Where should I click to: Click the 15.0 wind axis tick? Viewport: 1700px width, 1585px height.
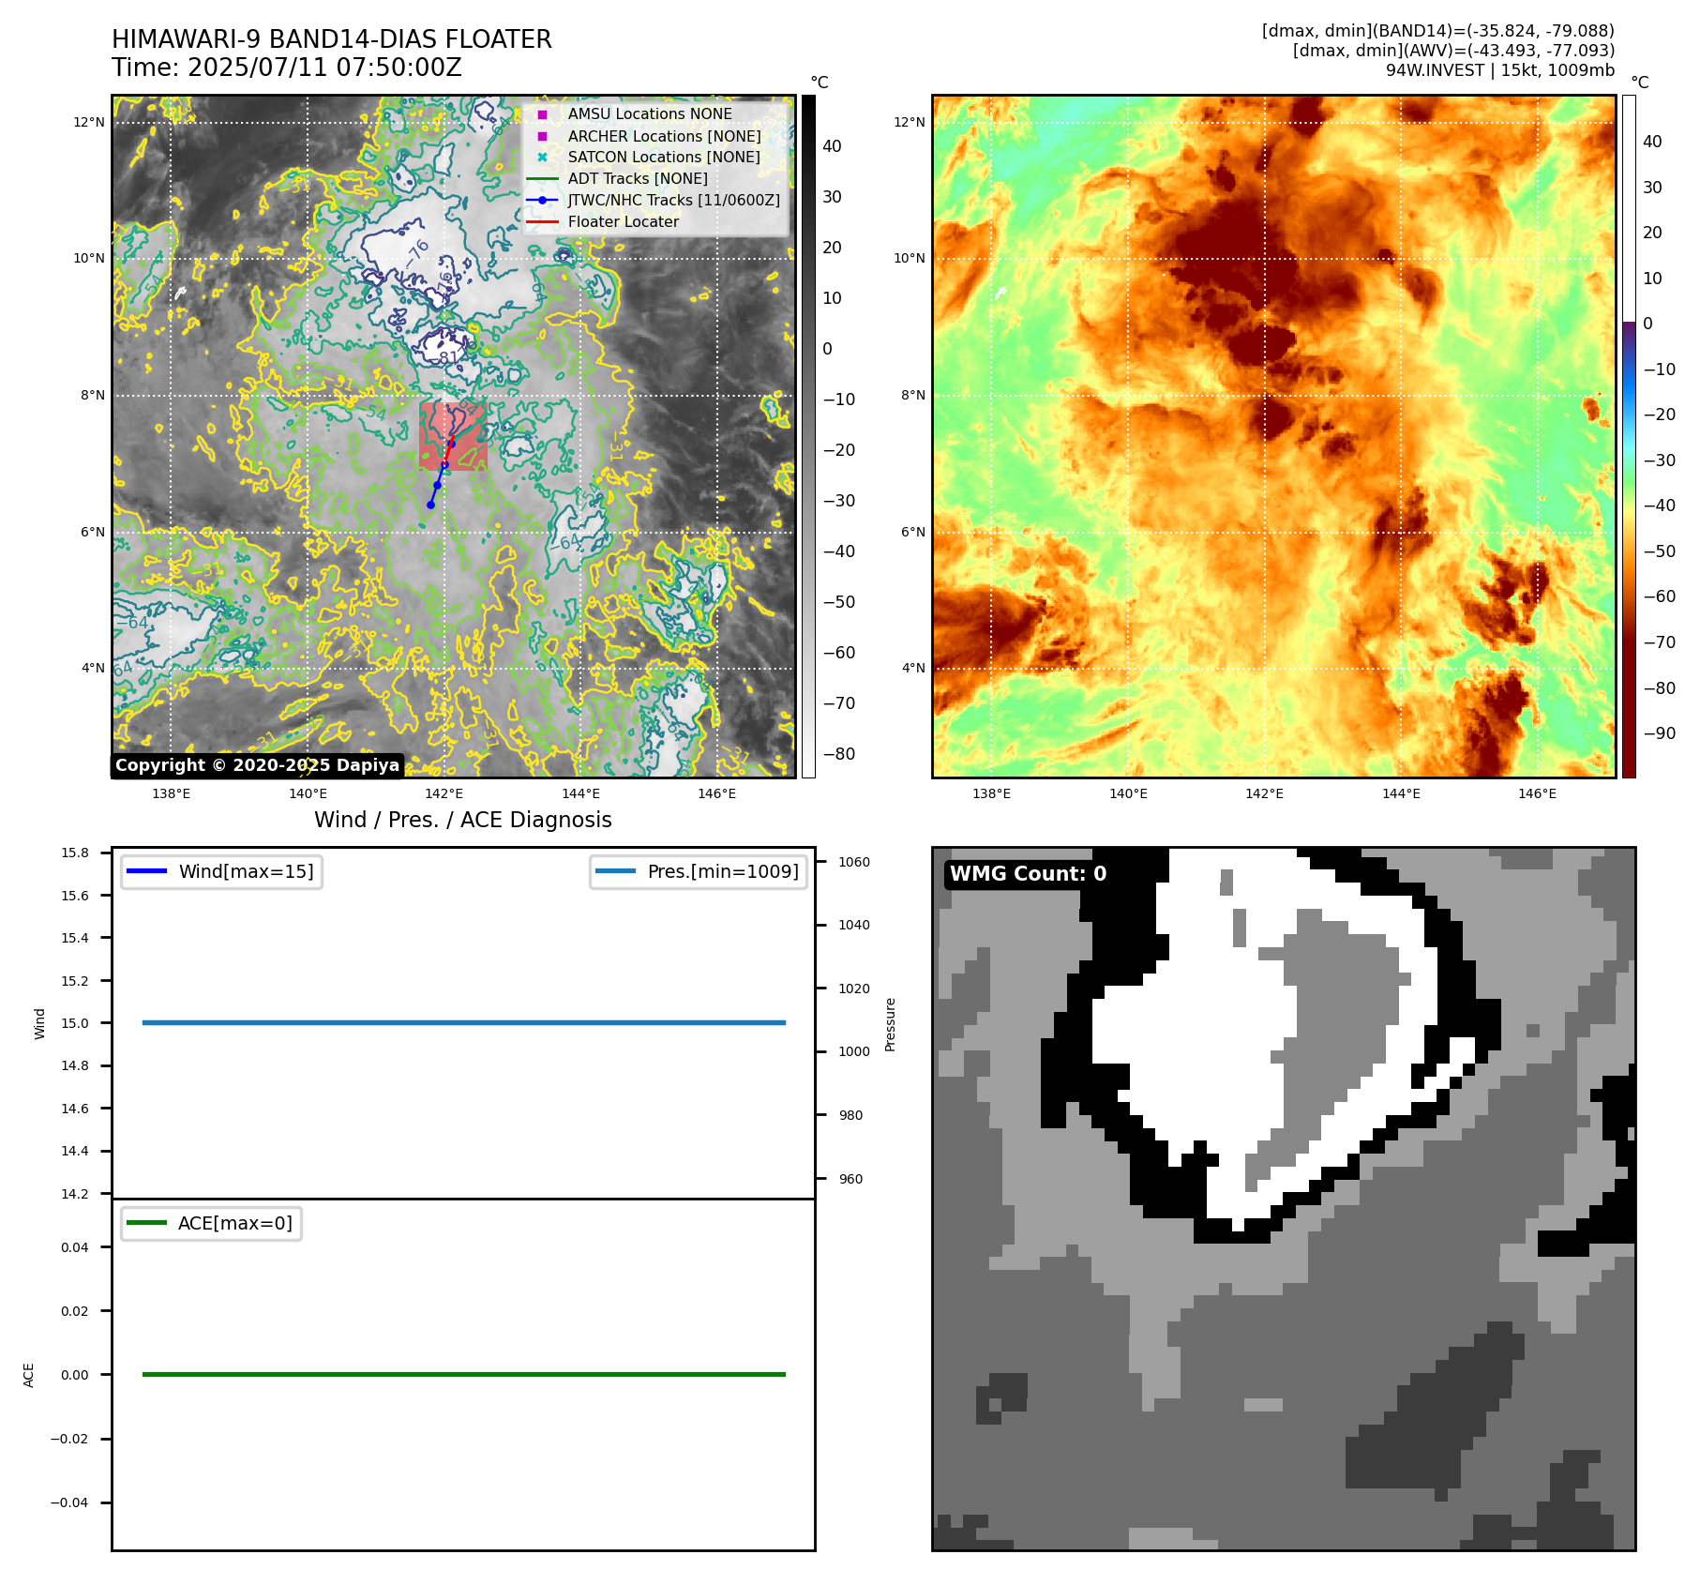coord(75,1023)
